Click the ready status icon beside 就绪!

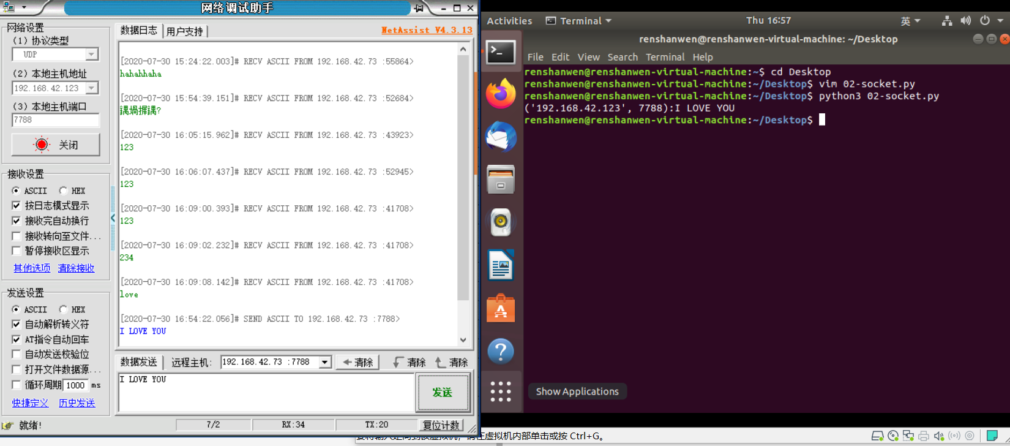pyautogui.click(x=7, y=425)
